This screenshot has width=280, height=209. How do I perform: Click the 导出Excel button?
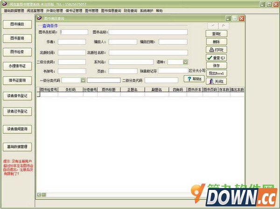[216, 73]
